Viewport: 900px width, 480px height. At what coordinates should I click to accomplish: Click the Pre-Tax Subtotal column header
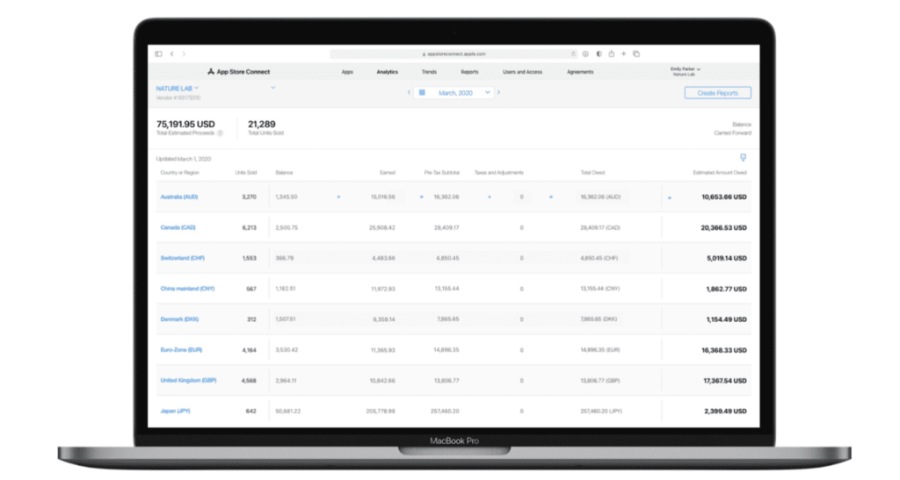point(441,172)
